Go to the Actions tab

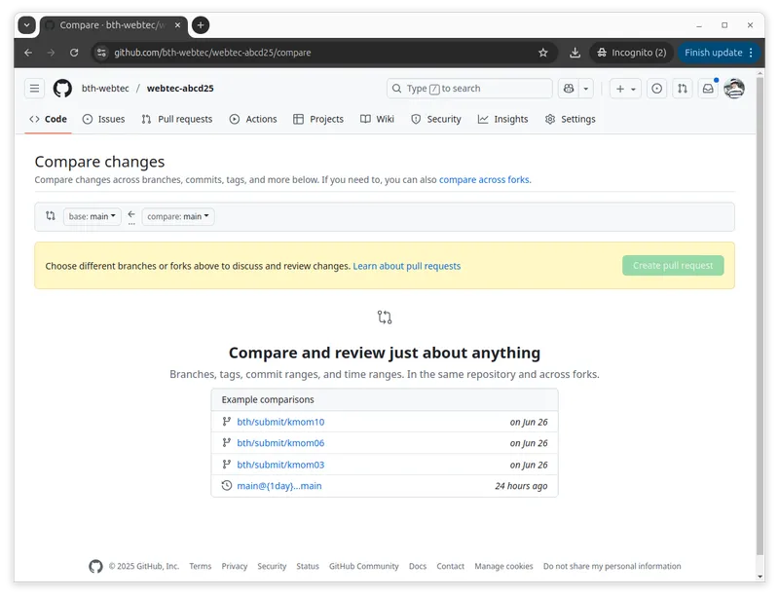253,119
